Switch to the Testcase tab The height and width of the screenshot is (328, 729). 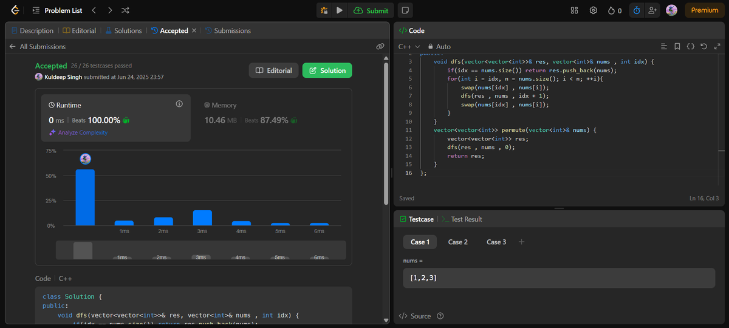(x=417, y=219)
